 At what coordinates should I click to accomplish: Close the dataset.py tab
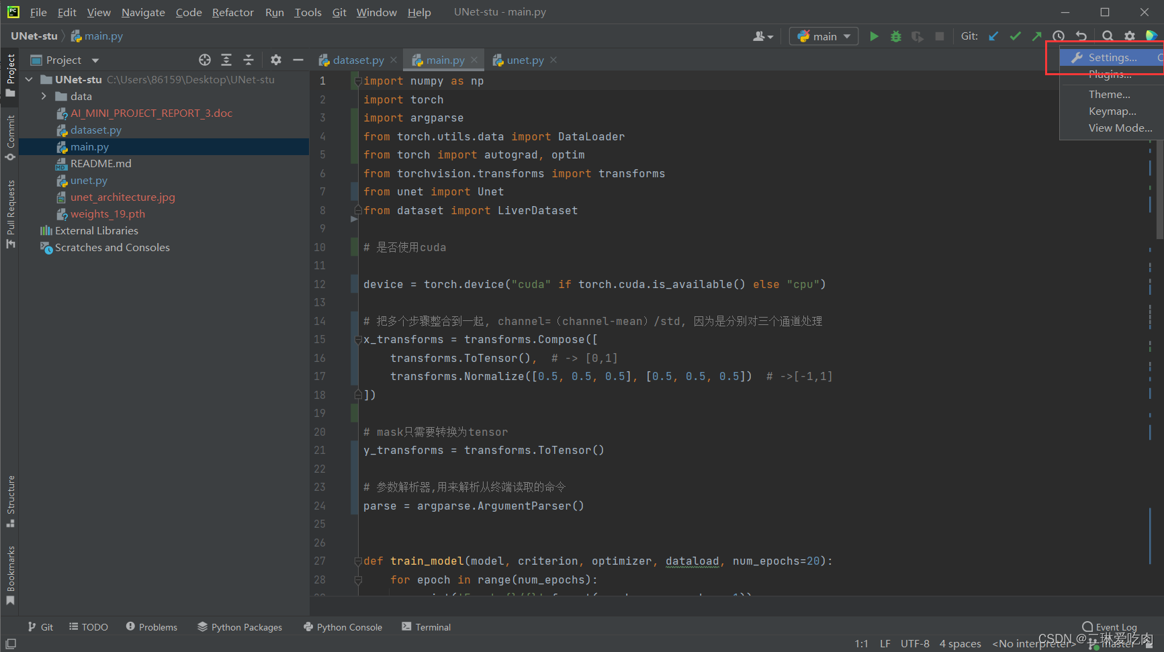[x=394, y=60]
